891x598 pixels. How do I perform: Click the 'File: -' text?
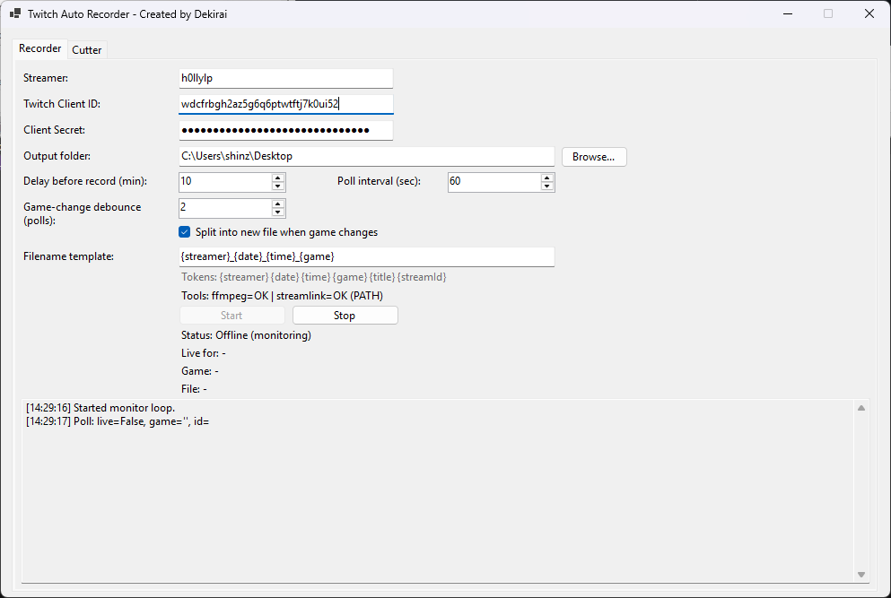(x=194, y=389)
